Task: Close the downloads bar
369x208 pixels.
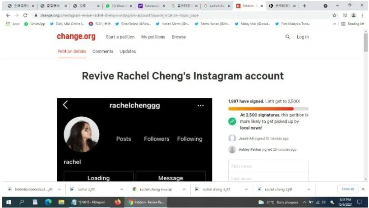Action: (363, 189)
